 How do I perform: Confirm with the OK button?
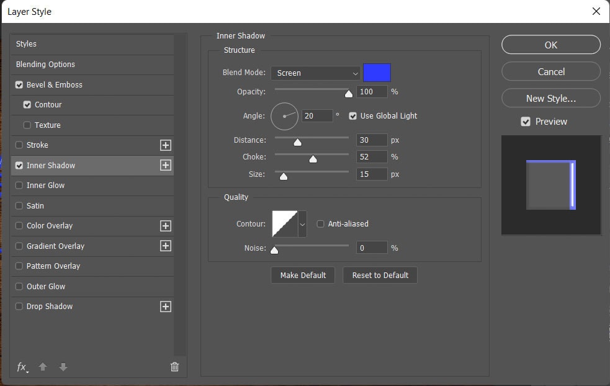tap(551, 45)
